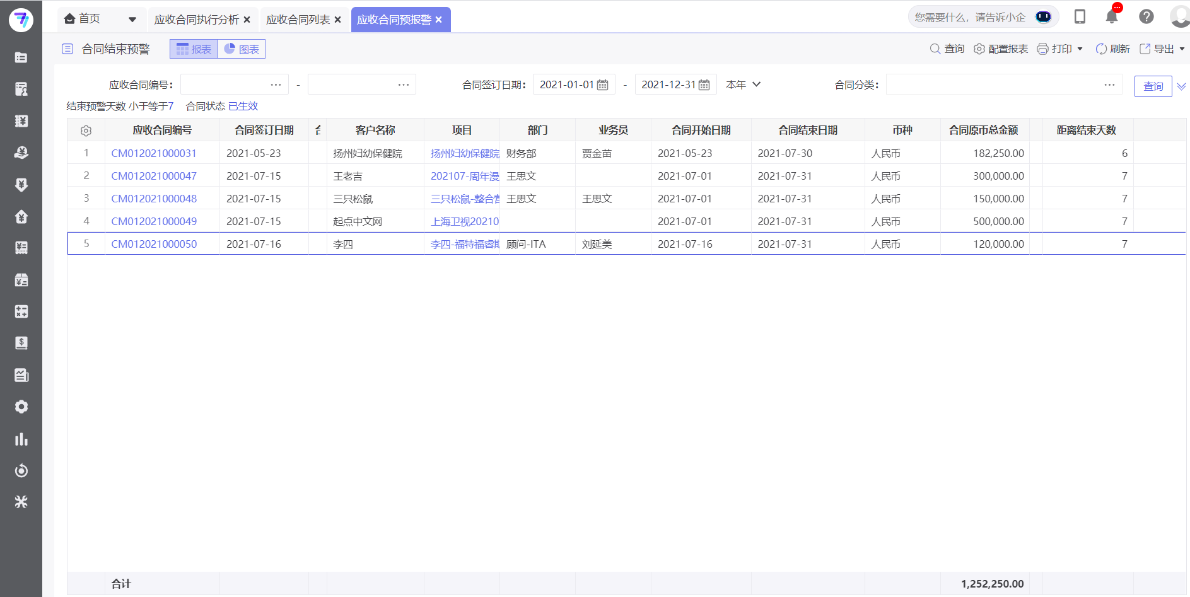Open contract CM012021000031 link
The width and height of the screenshot is (1190, 597).
(x=153, y=153)
